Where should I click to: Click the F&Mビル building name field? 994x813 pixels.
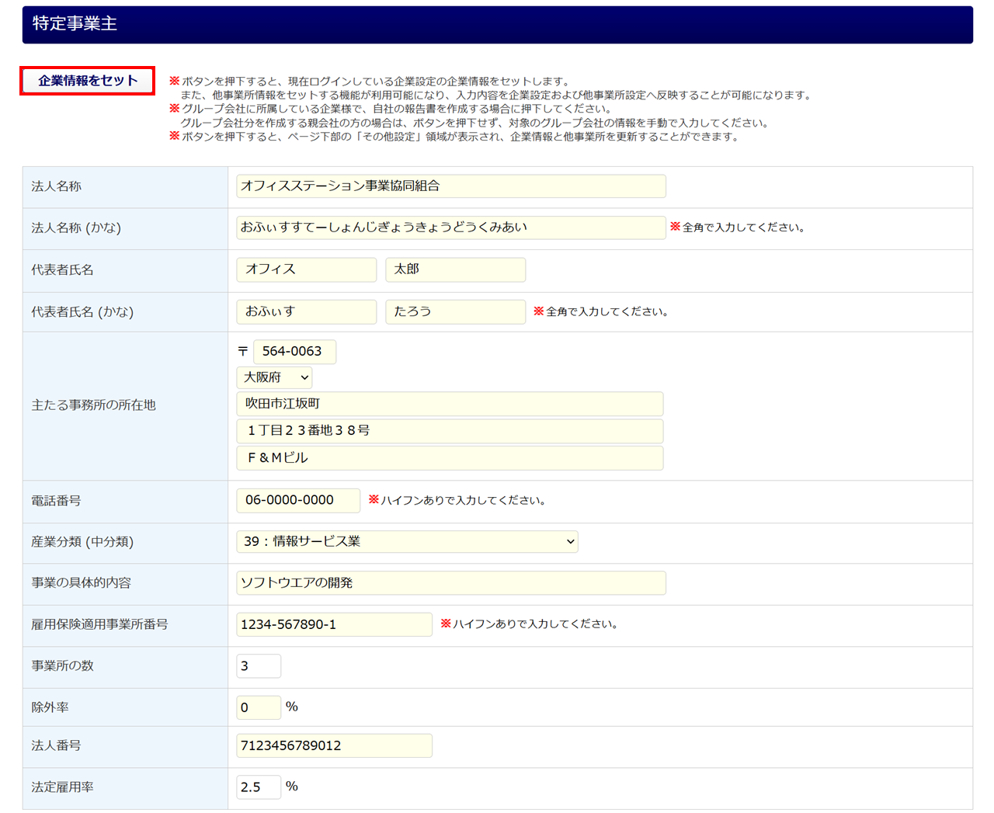point(450,458)
